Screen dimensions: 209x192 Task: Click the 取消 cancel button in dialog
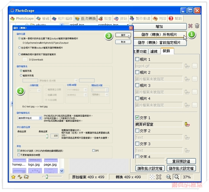pos(123,42)
